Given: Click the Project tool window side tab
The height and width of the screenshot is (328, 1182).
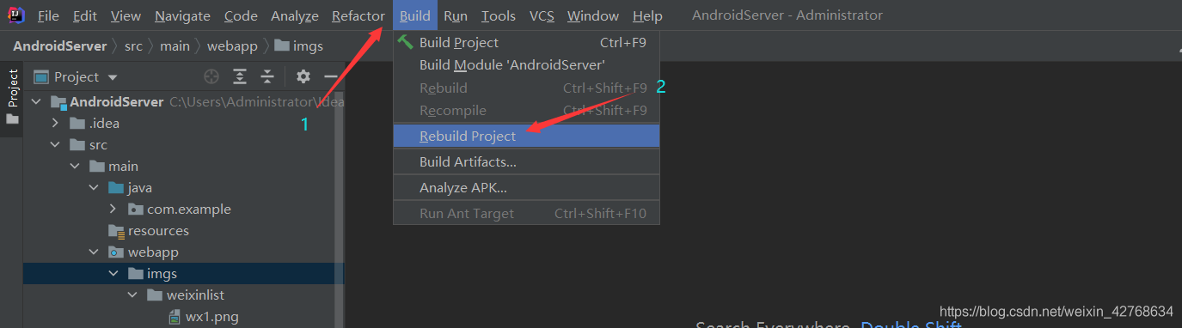Looking at the screenshot, I should click(x=12, y=96).
